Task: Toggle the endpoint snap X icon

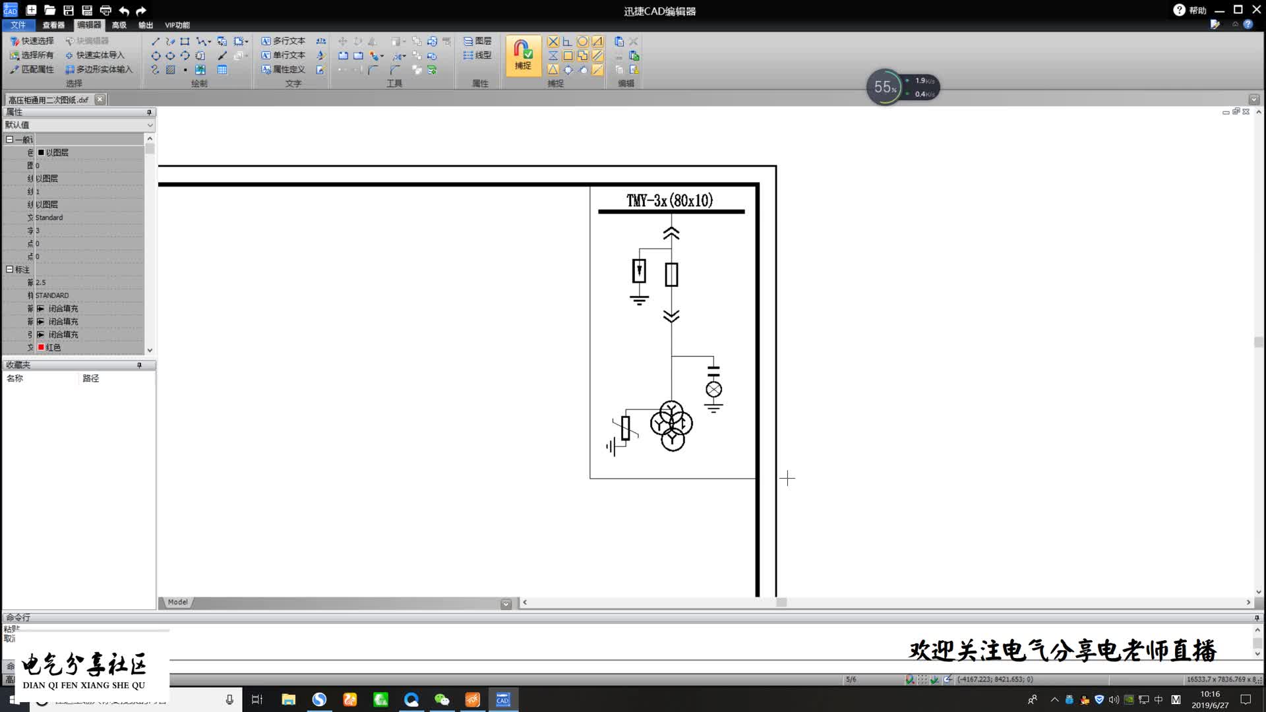Action: pyautogui.click(x=553, y=41)
